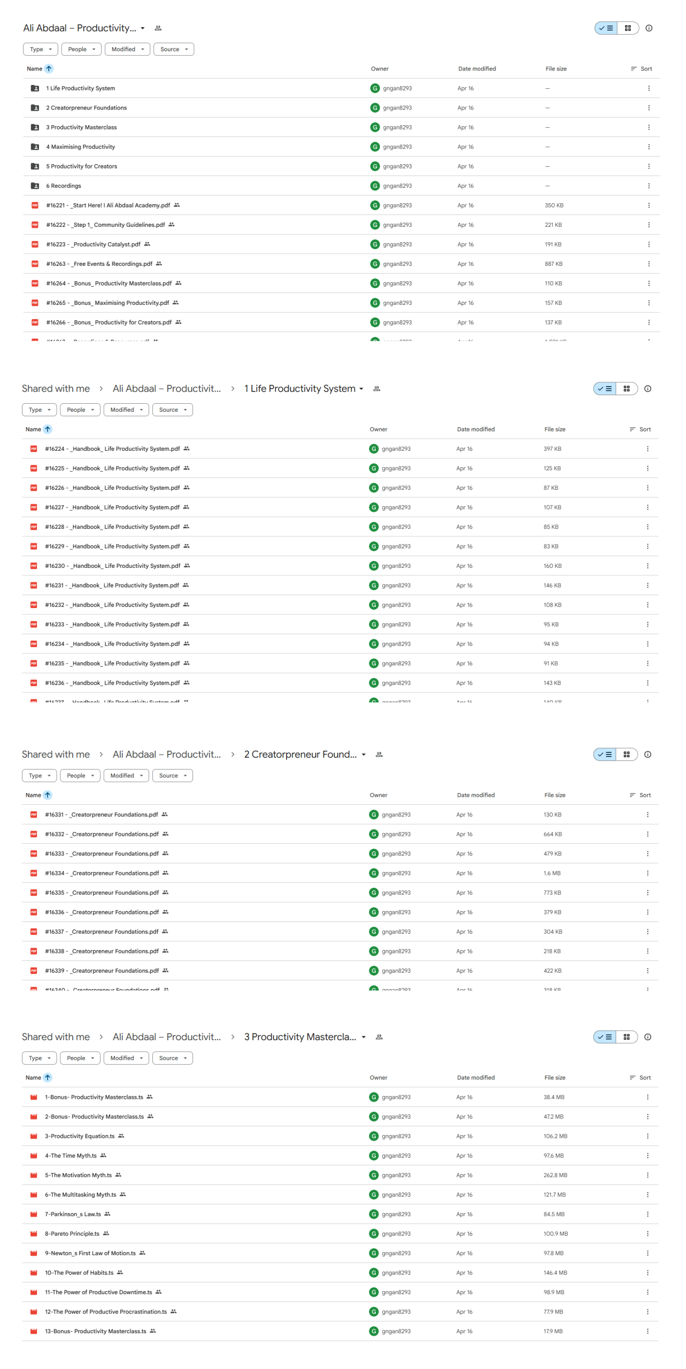Click gngan8293 owner avatar on 4 Maximising Productivity
The image size is (686, 1369).
point(375,147)
